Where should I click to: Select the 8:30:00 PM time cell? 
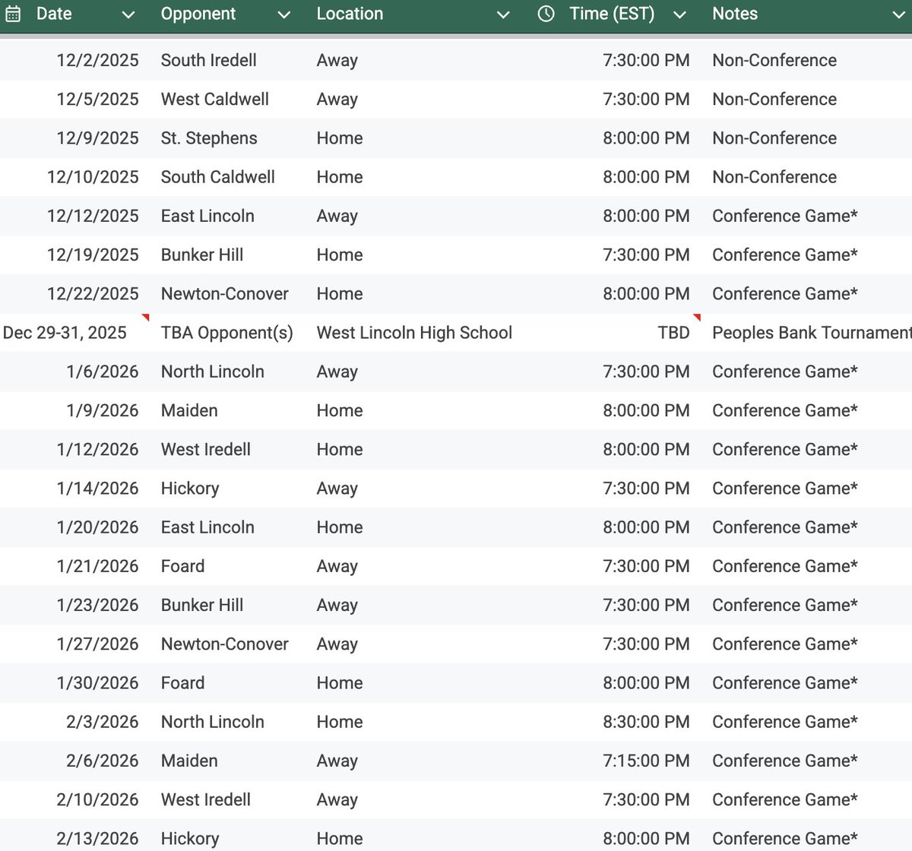pos(646,722)
